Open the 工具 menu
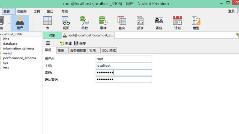Viewport: 239px width, 134px height. (37, 11)
